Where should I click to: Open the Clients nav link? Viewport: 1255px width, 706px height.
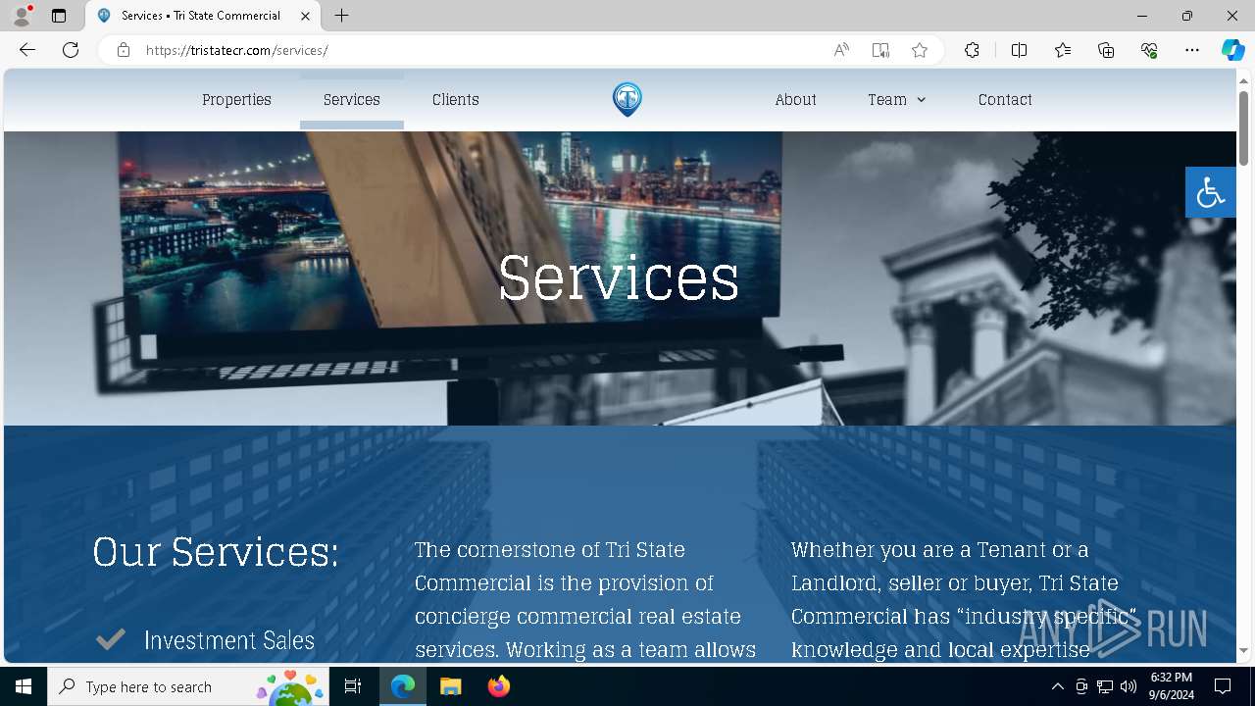456,100
